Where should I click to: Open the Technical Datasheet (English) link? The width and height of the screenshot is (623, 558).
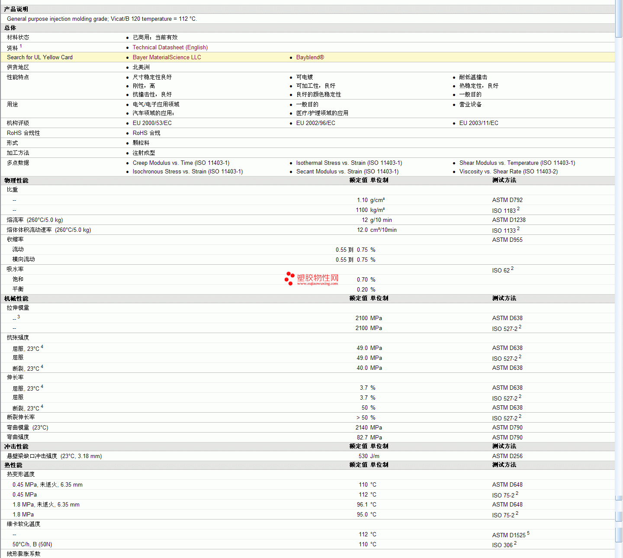point(170,48)
